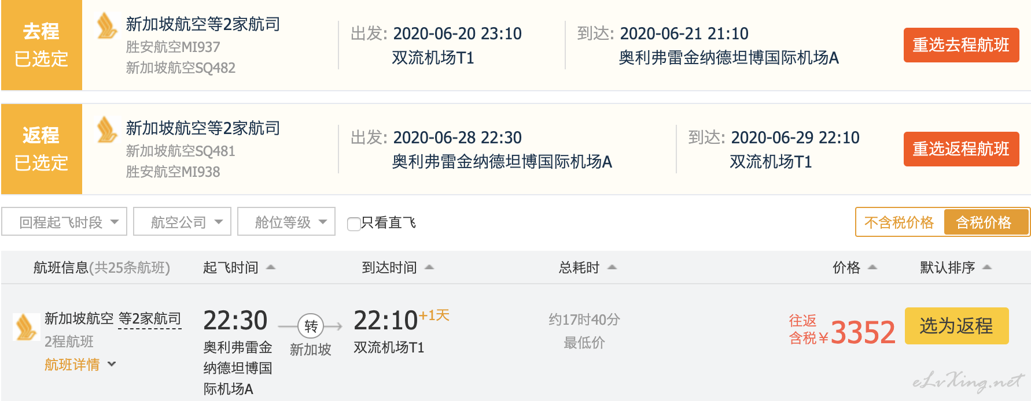Open the 航空公司 airline dropdown
Image resolution: width=1031 pixels, height=401 pixels.
click(182, 222)
